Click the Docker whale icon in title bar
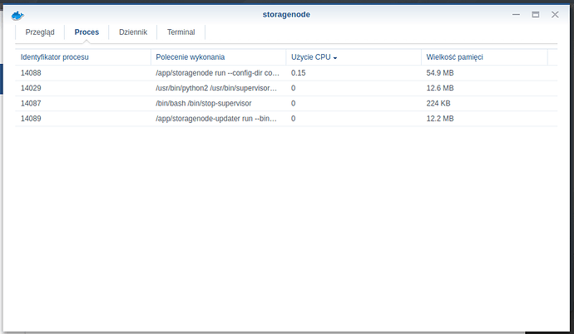This screenshot has width=574, height=334. click(17, 15)
